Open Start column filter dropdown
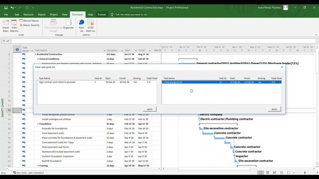Screen dimensions: 319x179 [x=136, y=51]
